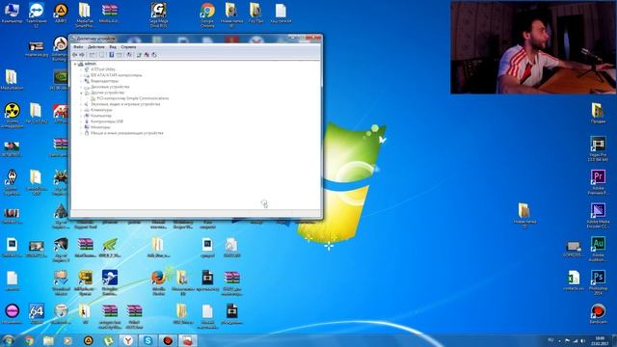Image resolution: width=617 pixels, height=347 pixels.
Task: Select the AIMP3 desktop icon
Action: (61, 13)
